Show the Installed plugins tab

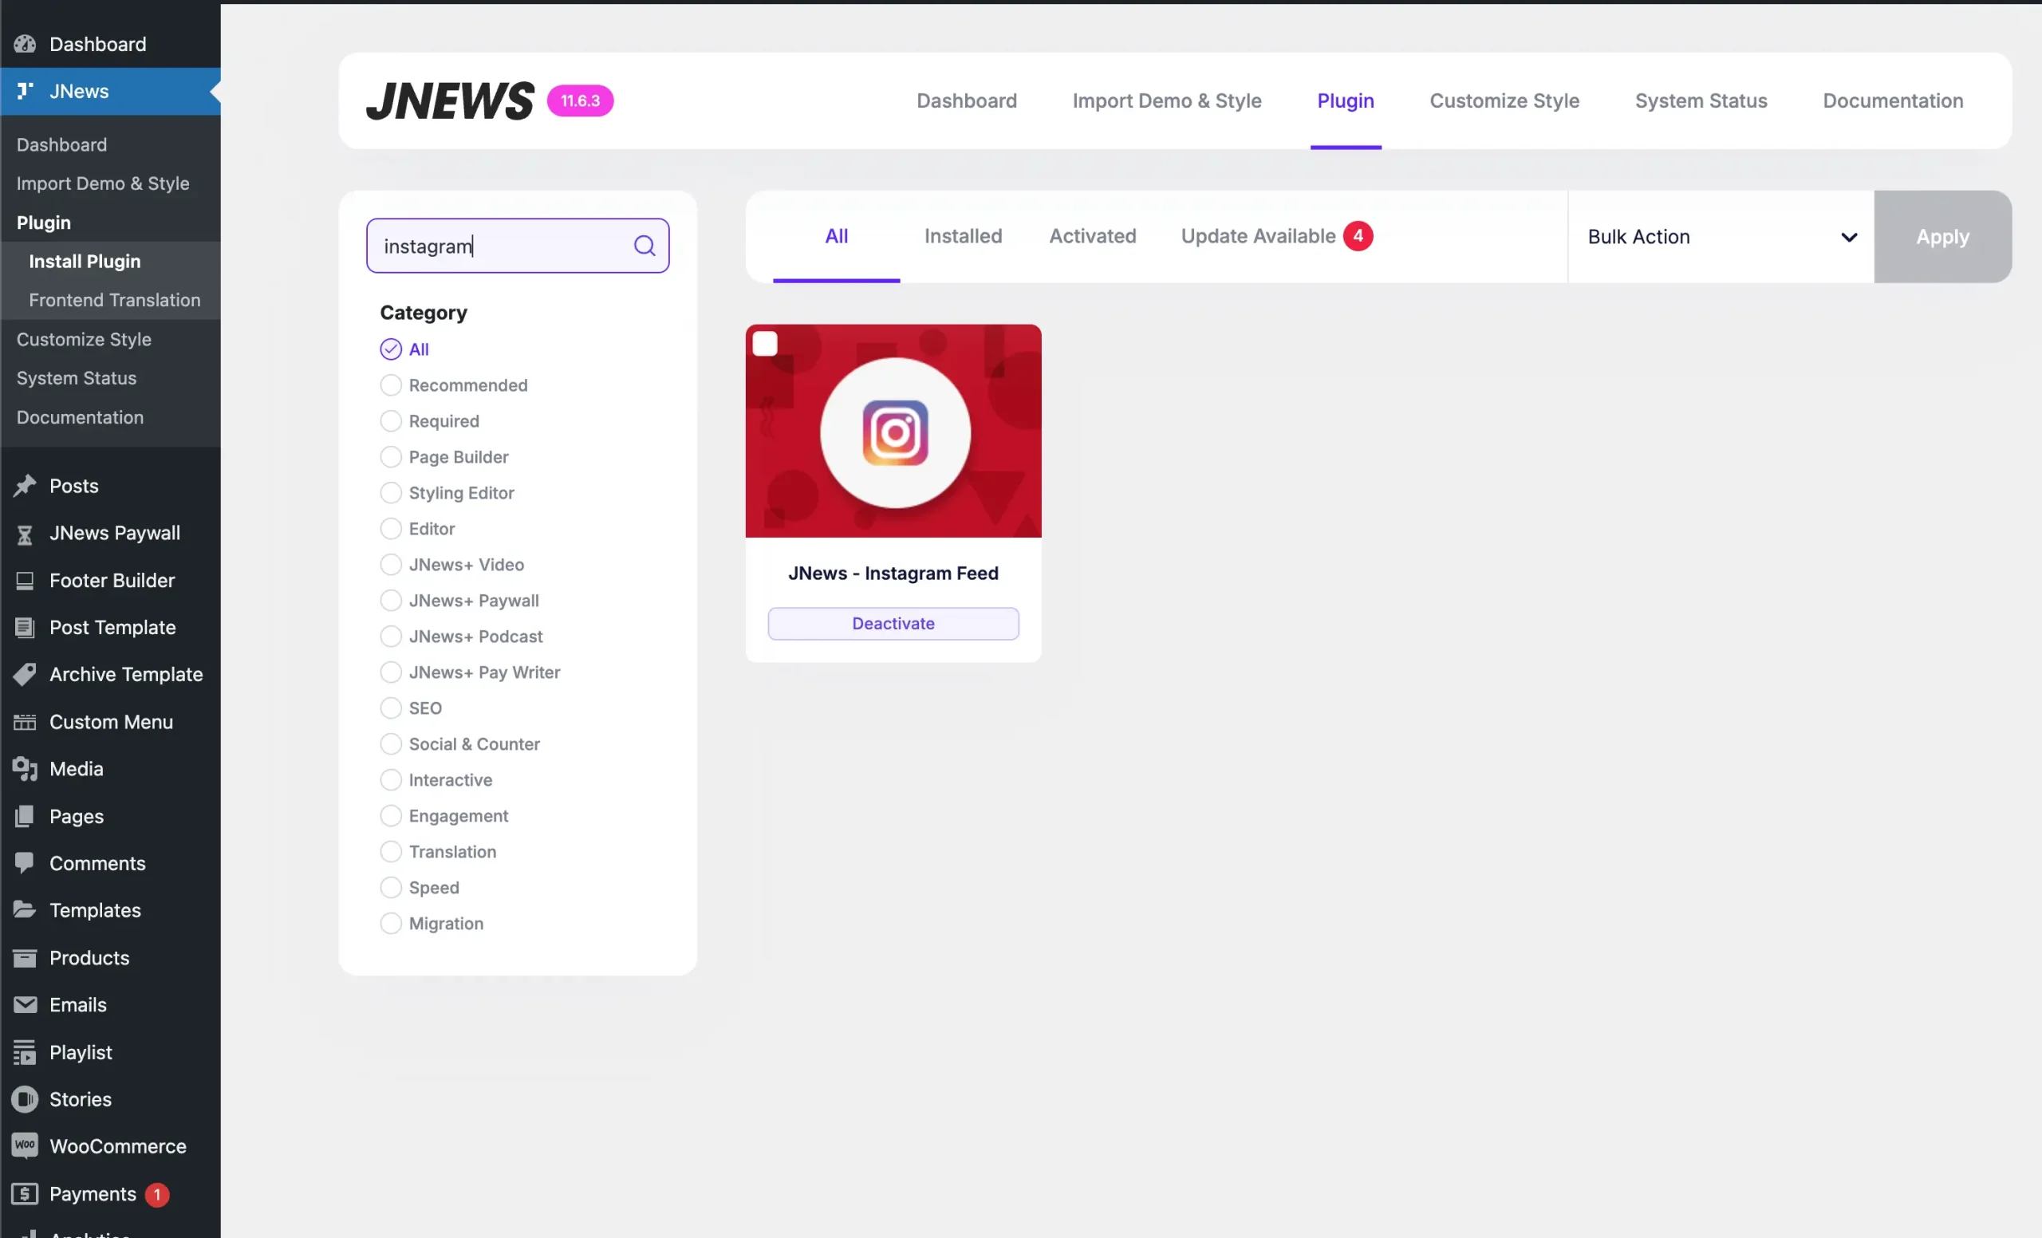click(x=963, y=236)
